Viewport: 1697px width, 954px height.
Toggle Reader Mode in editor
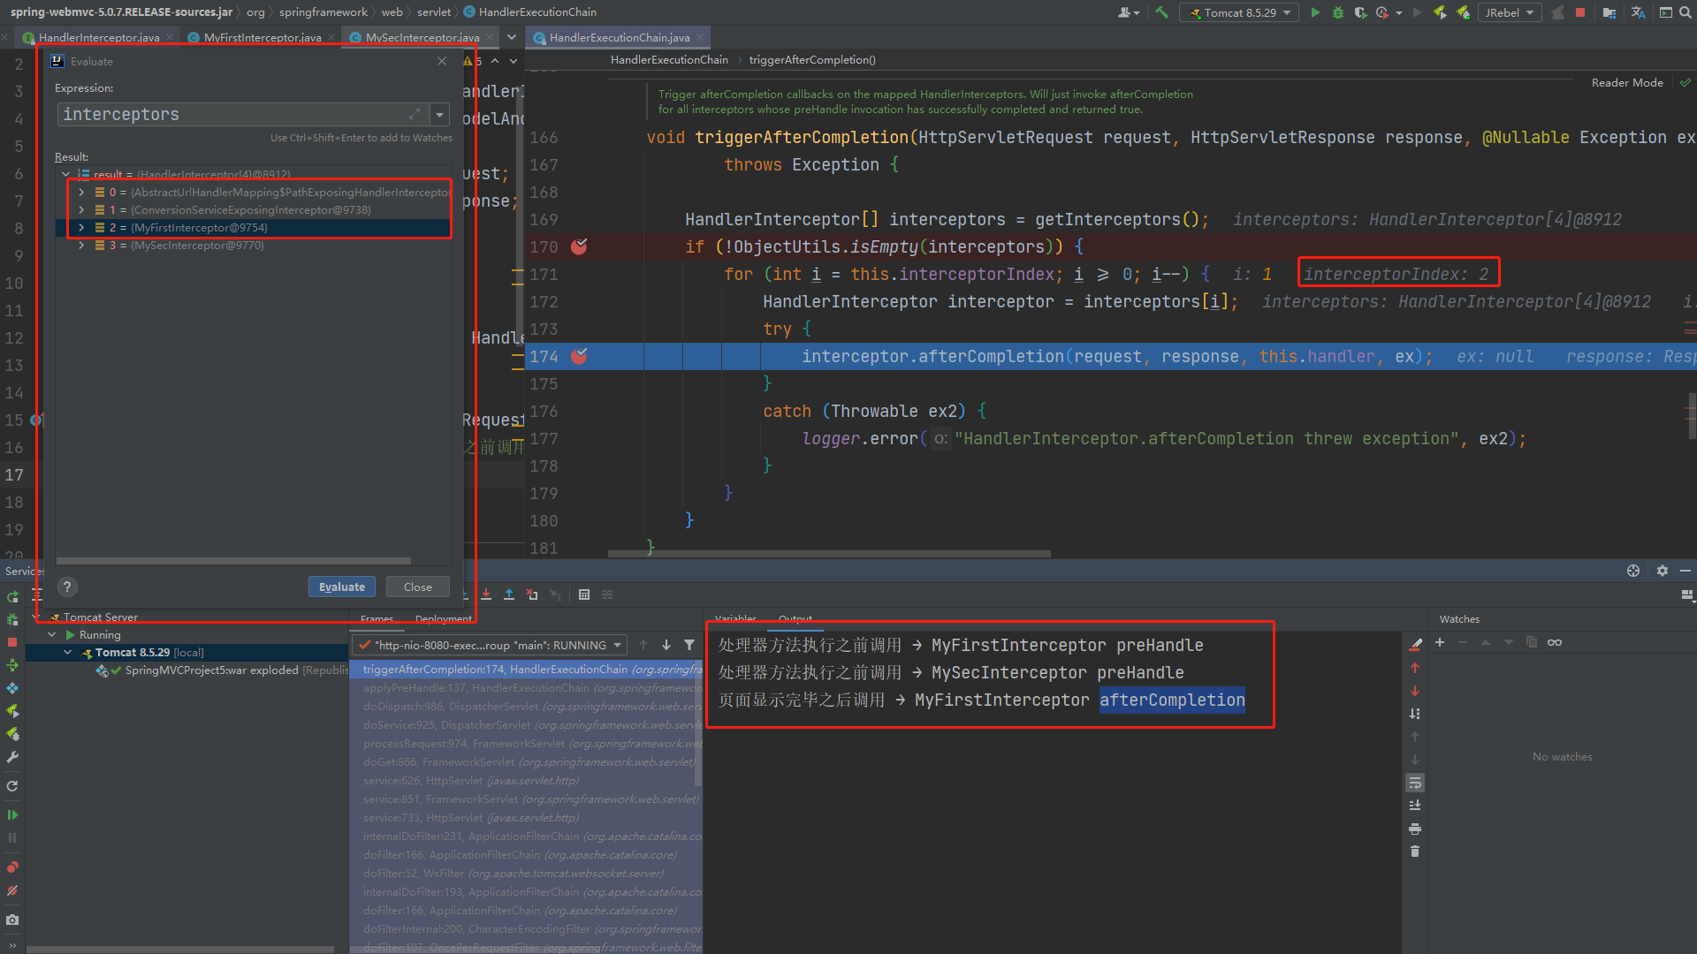1627,82
